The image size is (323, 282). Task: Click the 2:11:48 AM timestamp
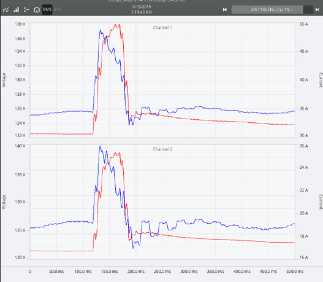coord(142,12)
